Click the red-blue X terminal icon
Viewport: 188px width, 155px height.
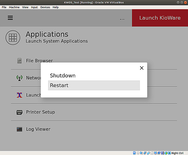coord(19,95)
